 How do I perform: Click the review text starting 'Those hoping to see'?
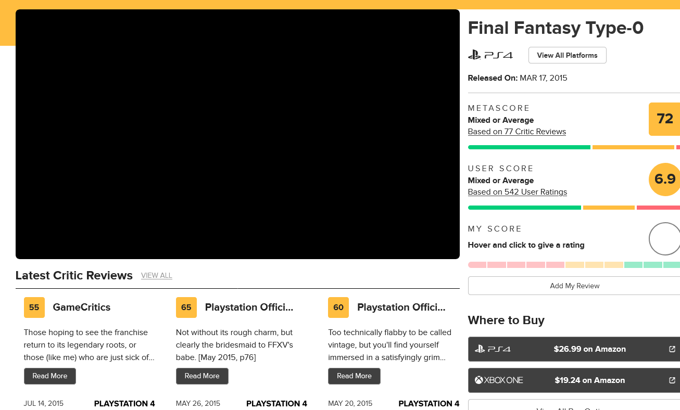(x=90, y=345)
